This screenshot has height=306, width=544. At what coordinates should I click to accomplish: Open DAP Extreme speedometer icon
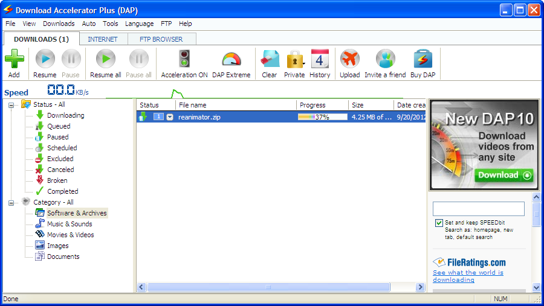tap(231, 59)
